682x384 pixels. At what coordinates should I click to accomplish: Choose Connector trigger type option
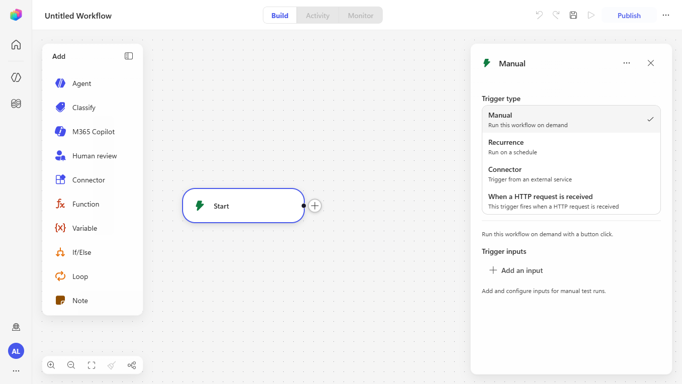(571, 173)
